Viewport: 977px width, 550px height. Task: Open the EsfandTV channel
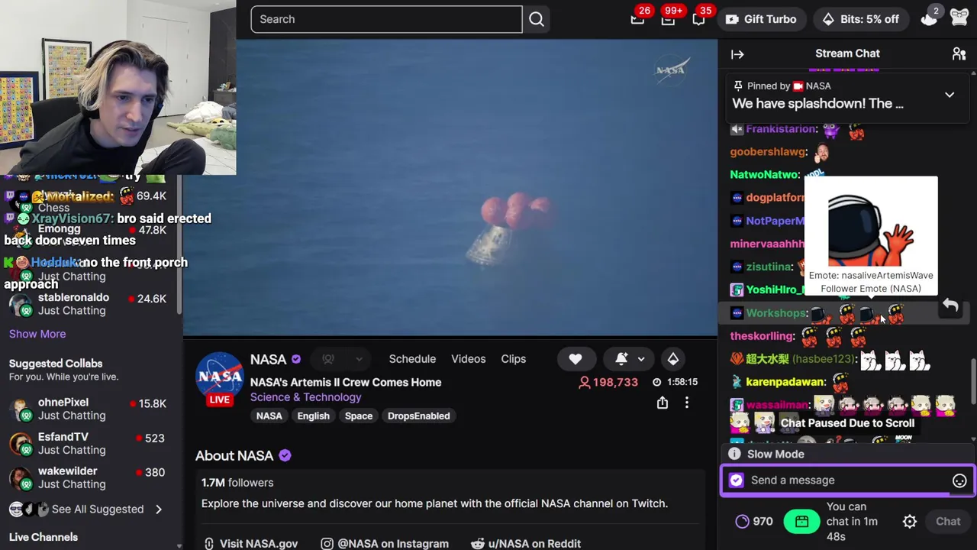point(90,444)
